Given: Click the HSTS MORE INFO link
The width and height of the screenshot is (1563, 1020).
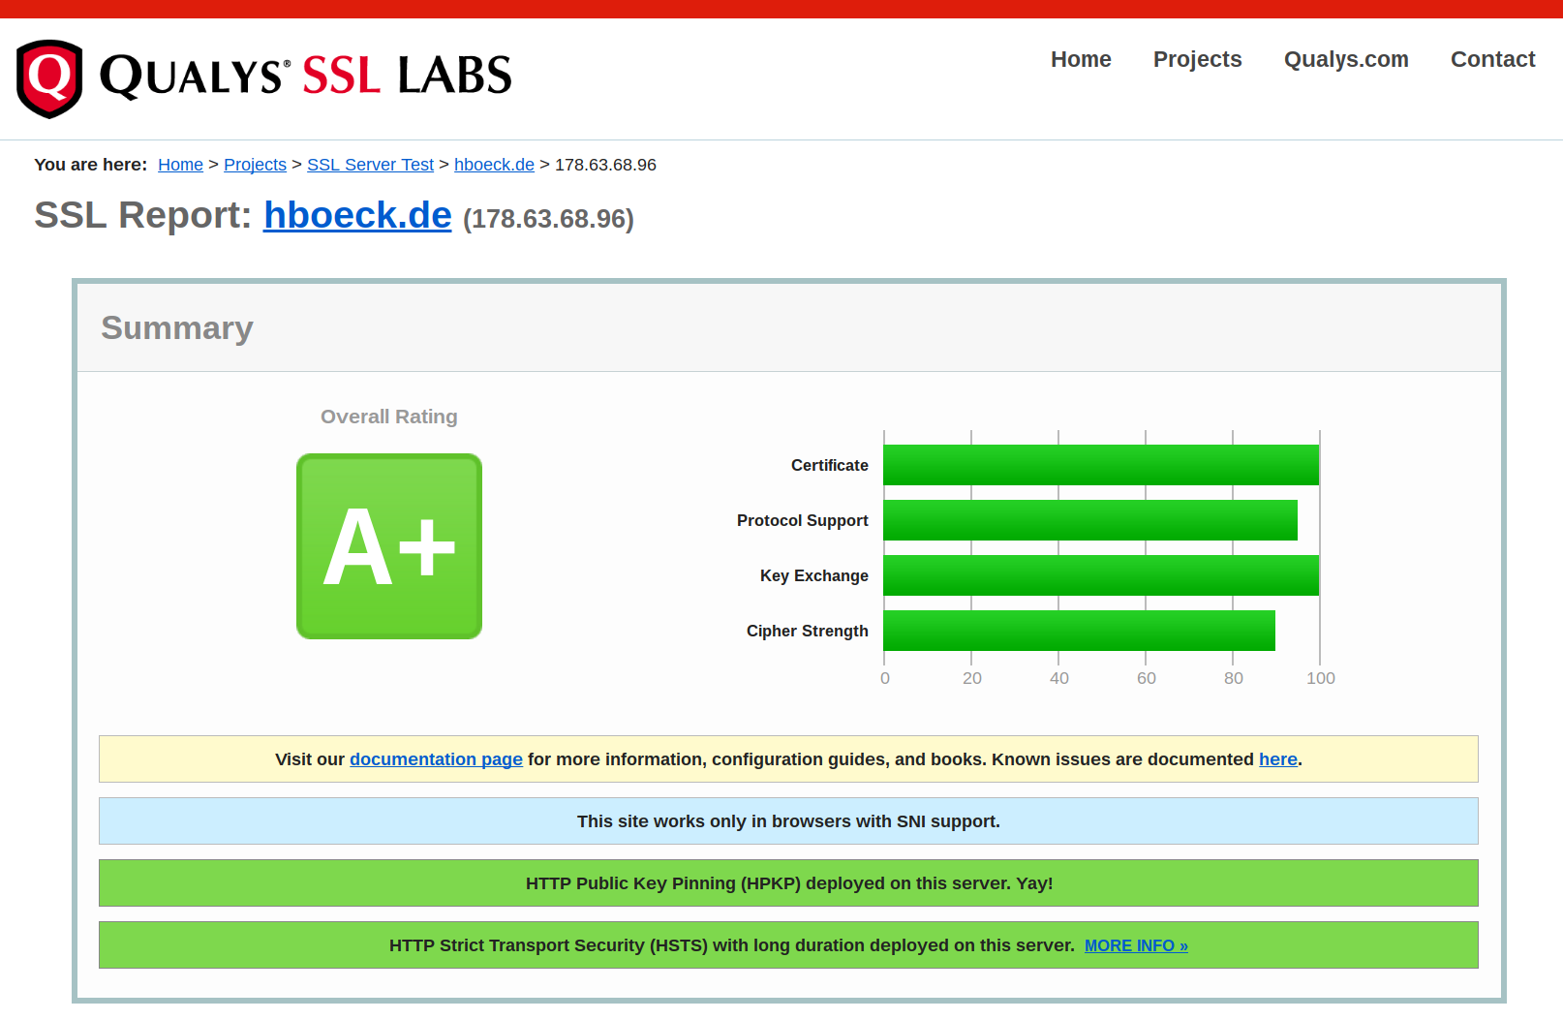Looking at the screenshot, I should pyautogui.click(x=1136, y=945).
